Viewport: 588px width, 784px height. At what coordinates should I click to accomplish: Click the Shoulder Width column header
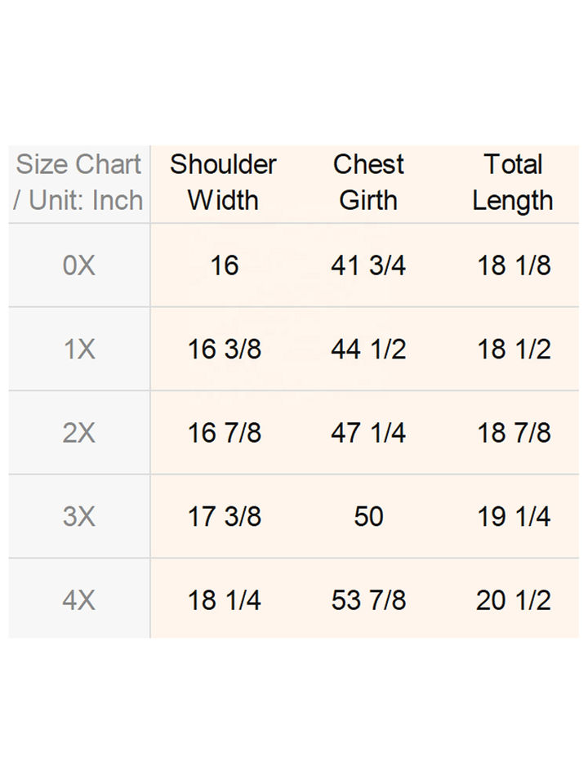(x=224, y=182)
